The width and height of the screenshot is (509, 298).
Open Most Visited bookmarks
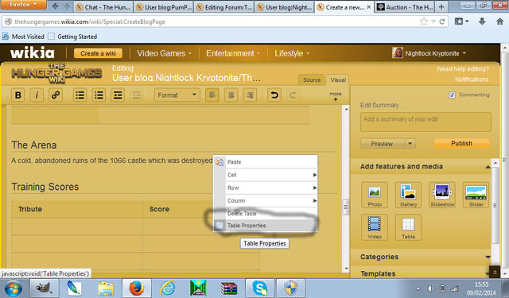coord(23,37)
